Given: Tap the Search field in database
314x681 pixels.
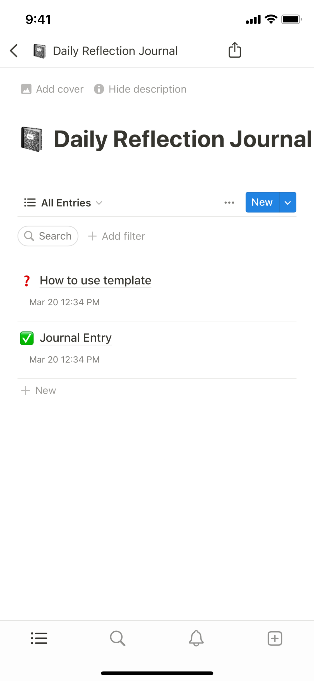Looking at the screenshot, I should [48, 236].
